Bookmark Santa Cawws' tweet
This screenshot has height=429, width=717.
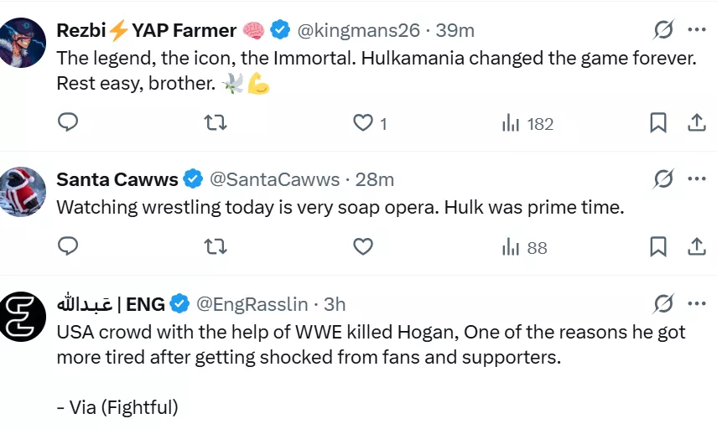click(x=658, y=246)
